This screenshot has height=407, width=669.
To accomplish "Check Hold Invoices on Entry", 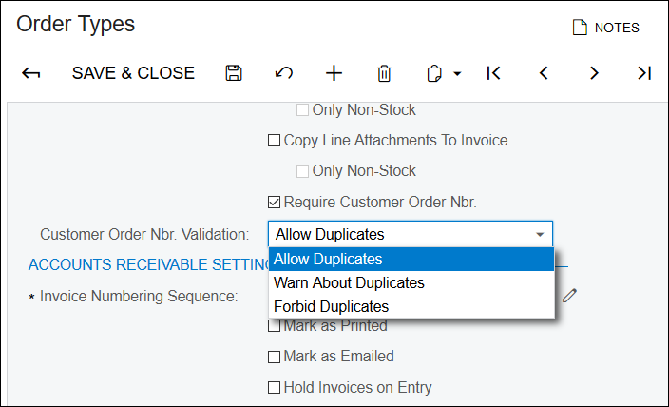I will (x=275, y=387).
